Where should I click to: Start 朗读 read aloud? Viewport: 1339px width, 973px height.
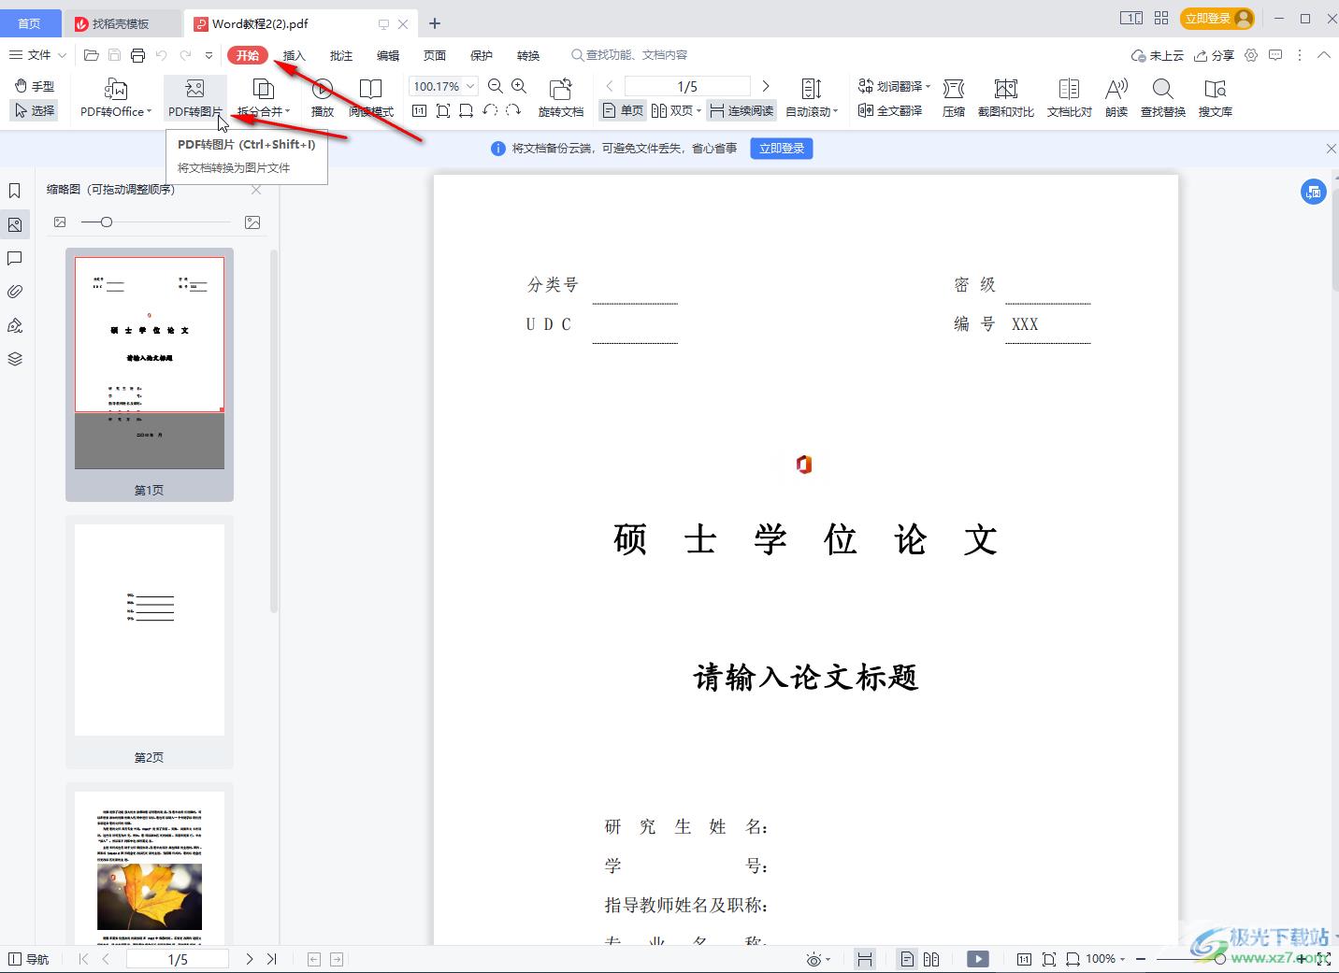pyautogui.click(x=1116, y=97)
